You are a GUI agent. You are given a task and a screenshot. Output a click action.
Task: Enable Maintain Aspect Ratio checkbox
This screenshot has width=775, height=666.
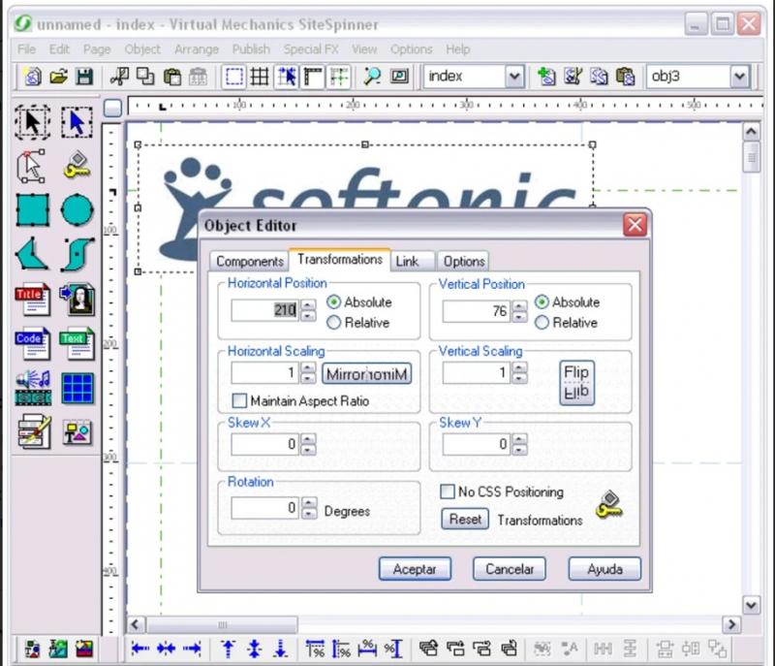pos(300,400)
